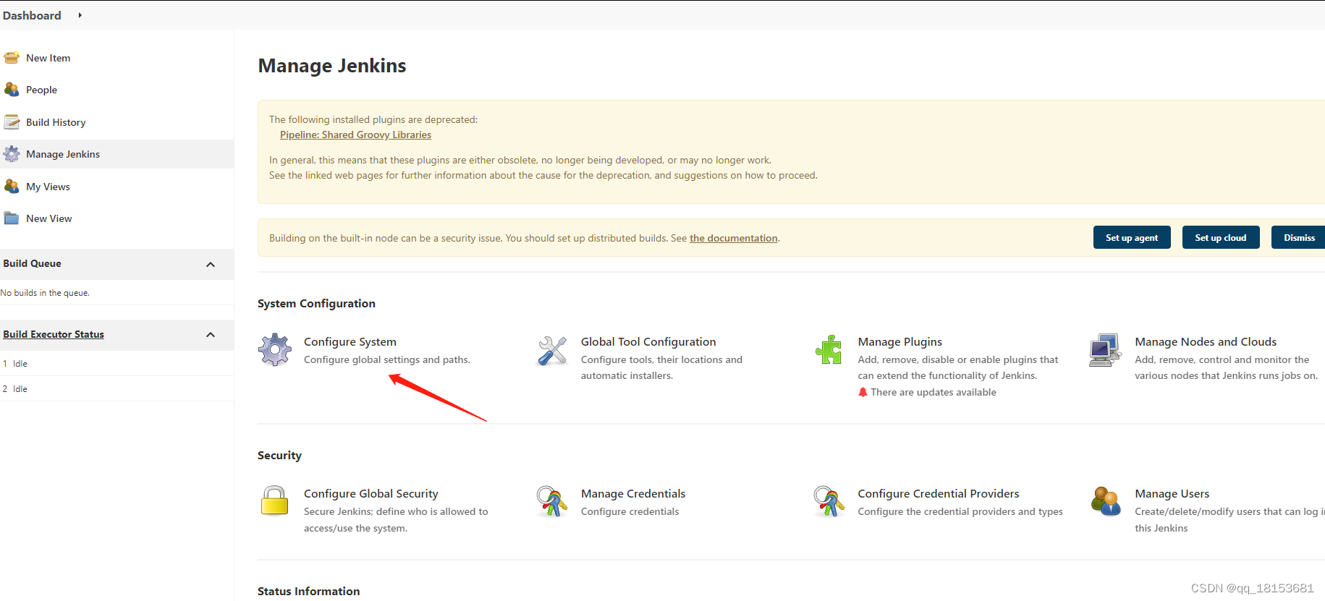The height and width of the screenshot is (601, 1325).
Task: Click the Configure Credential Providers keys icon
Action: coord(829,500)
